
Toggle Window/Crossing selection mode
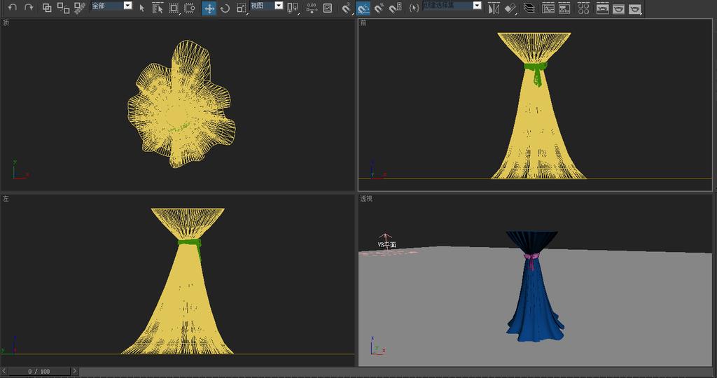coord(190,8)
